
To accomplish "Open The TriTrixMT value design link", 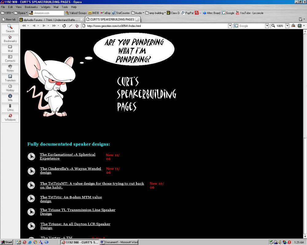I will tap(92, 185).
